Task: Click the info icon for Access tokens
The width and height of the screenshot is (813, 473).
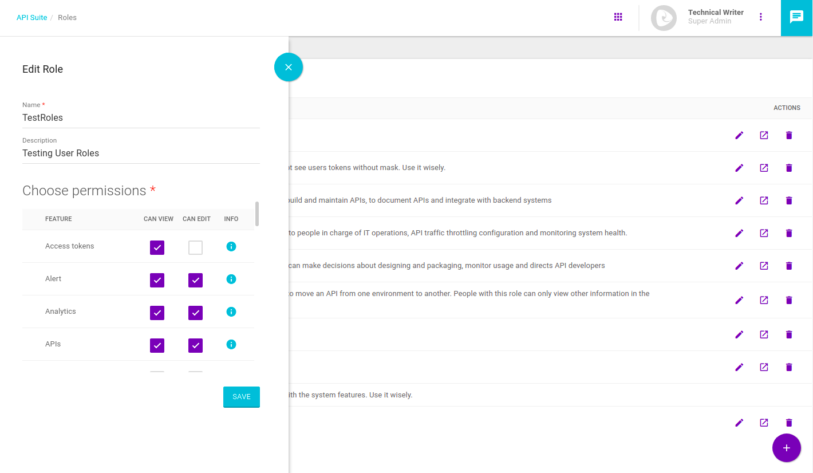Action: (x=231, y=246)
